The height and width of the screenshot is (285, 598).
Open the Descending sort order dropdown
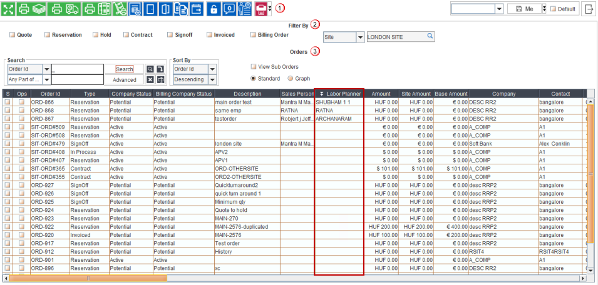[x=212, y=80]
